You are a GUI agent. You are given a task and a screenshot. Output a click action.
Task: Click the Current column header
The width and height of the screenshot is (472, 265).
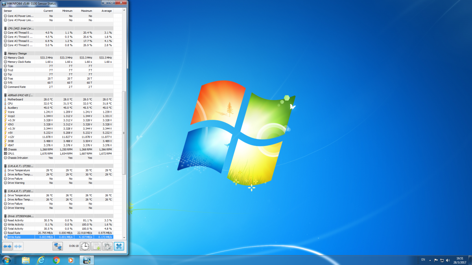pos(44,11)
